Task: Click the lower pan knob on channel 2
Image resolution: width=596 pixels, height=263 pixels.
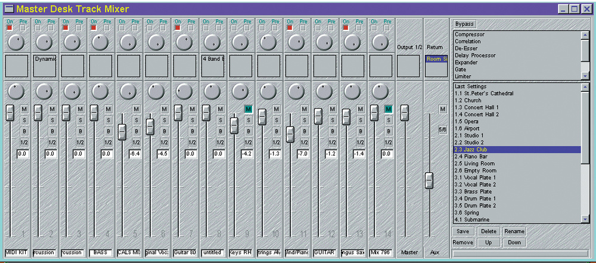Action: (44, 91)
